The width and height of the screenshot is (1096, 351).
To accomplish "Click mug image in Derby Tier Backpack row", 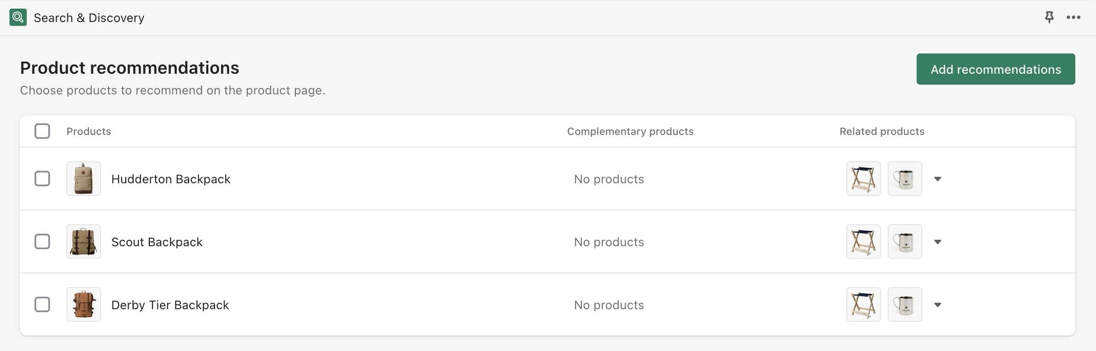I will pyautogui.click(x=905, y=304).
